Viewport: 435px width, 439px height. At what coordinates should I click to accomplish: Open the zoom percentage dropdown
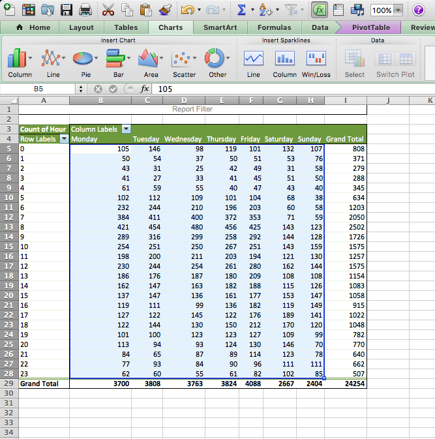[x=398, y=10]
